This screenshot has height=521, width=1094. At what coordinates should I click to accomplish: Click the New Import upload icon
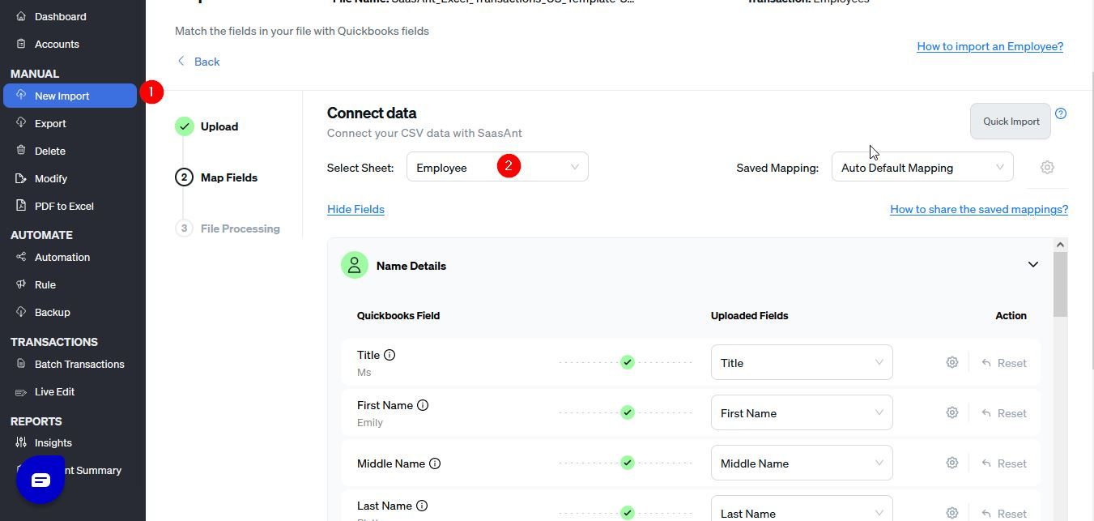21,96
